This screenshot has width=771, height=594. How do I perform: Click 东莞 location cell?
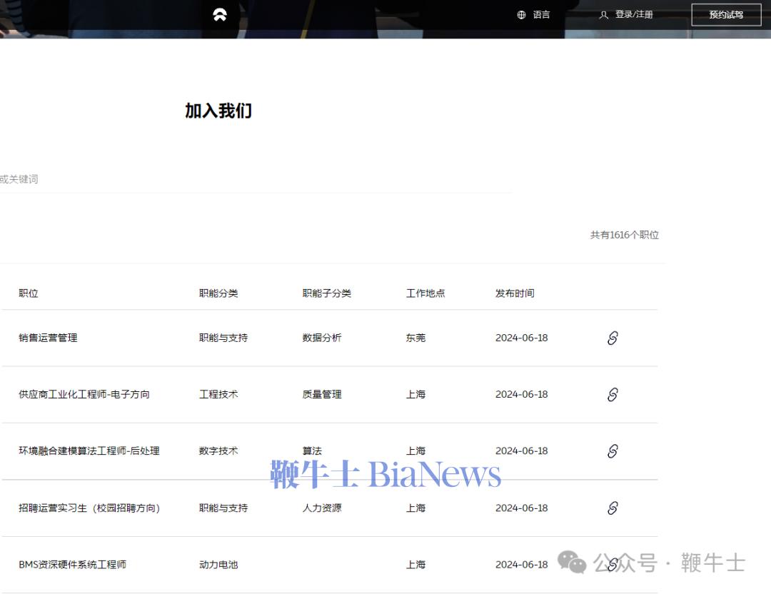click(415, 338)
